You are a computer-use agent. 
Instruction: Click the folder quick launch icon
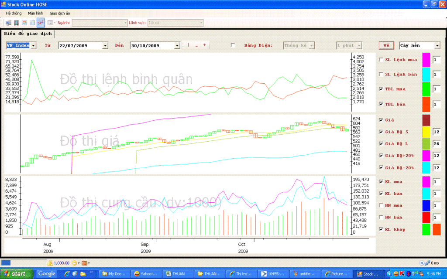click(83, 274)
